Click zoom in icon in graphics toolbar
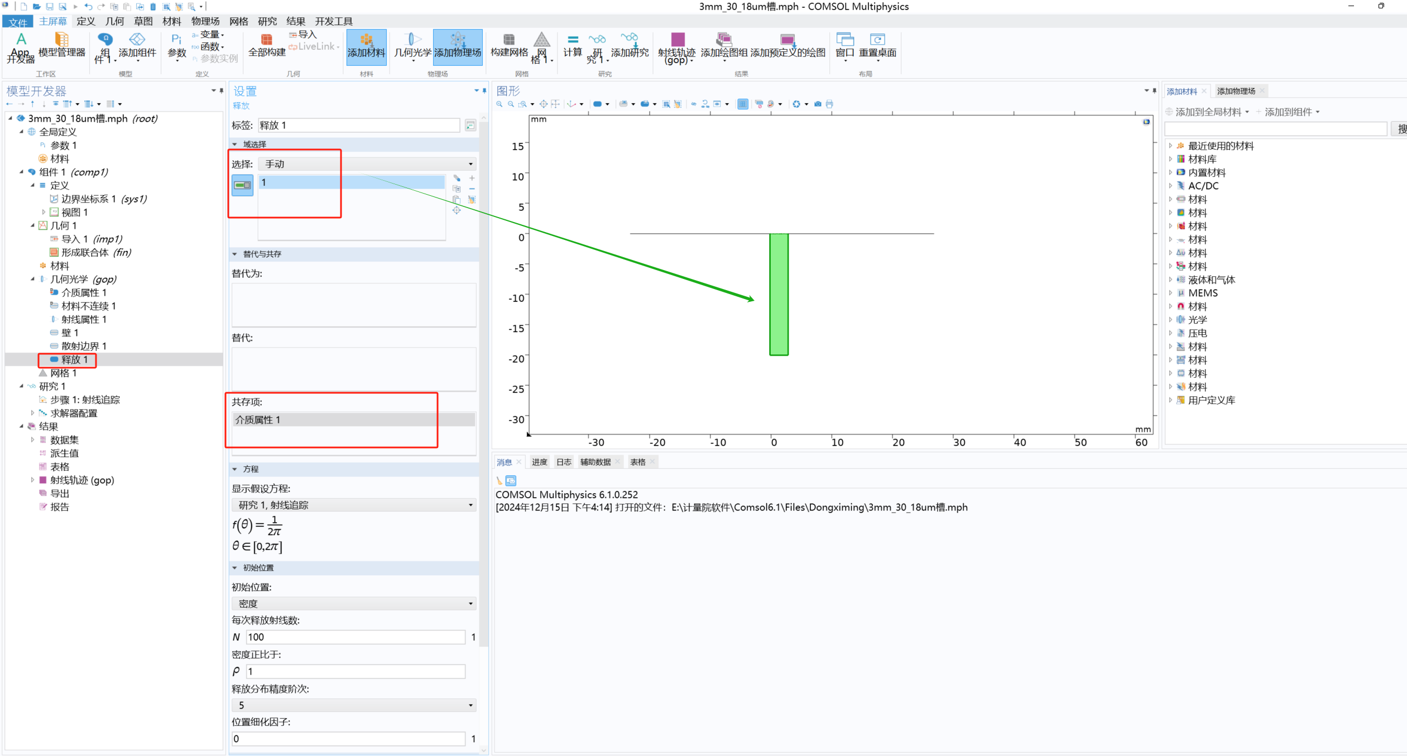The width and height of the screenshot is (1407, 756). 500,104
